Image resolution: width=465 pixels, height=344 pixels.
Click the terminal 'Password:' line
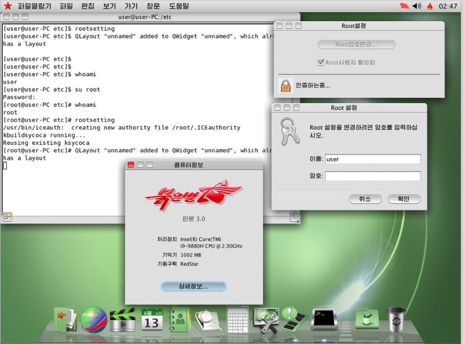pyautogui.click(x=19, y=97)
